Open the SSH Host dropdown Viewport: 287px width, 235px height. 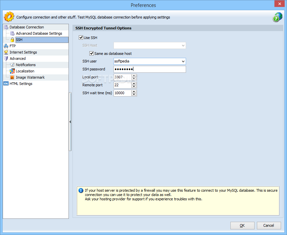(x=183, y=46)
